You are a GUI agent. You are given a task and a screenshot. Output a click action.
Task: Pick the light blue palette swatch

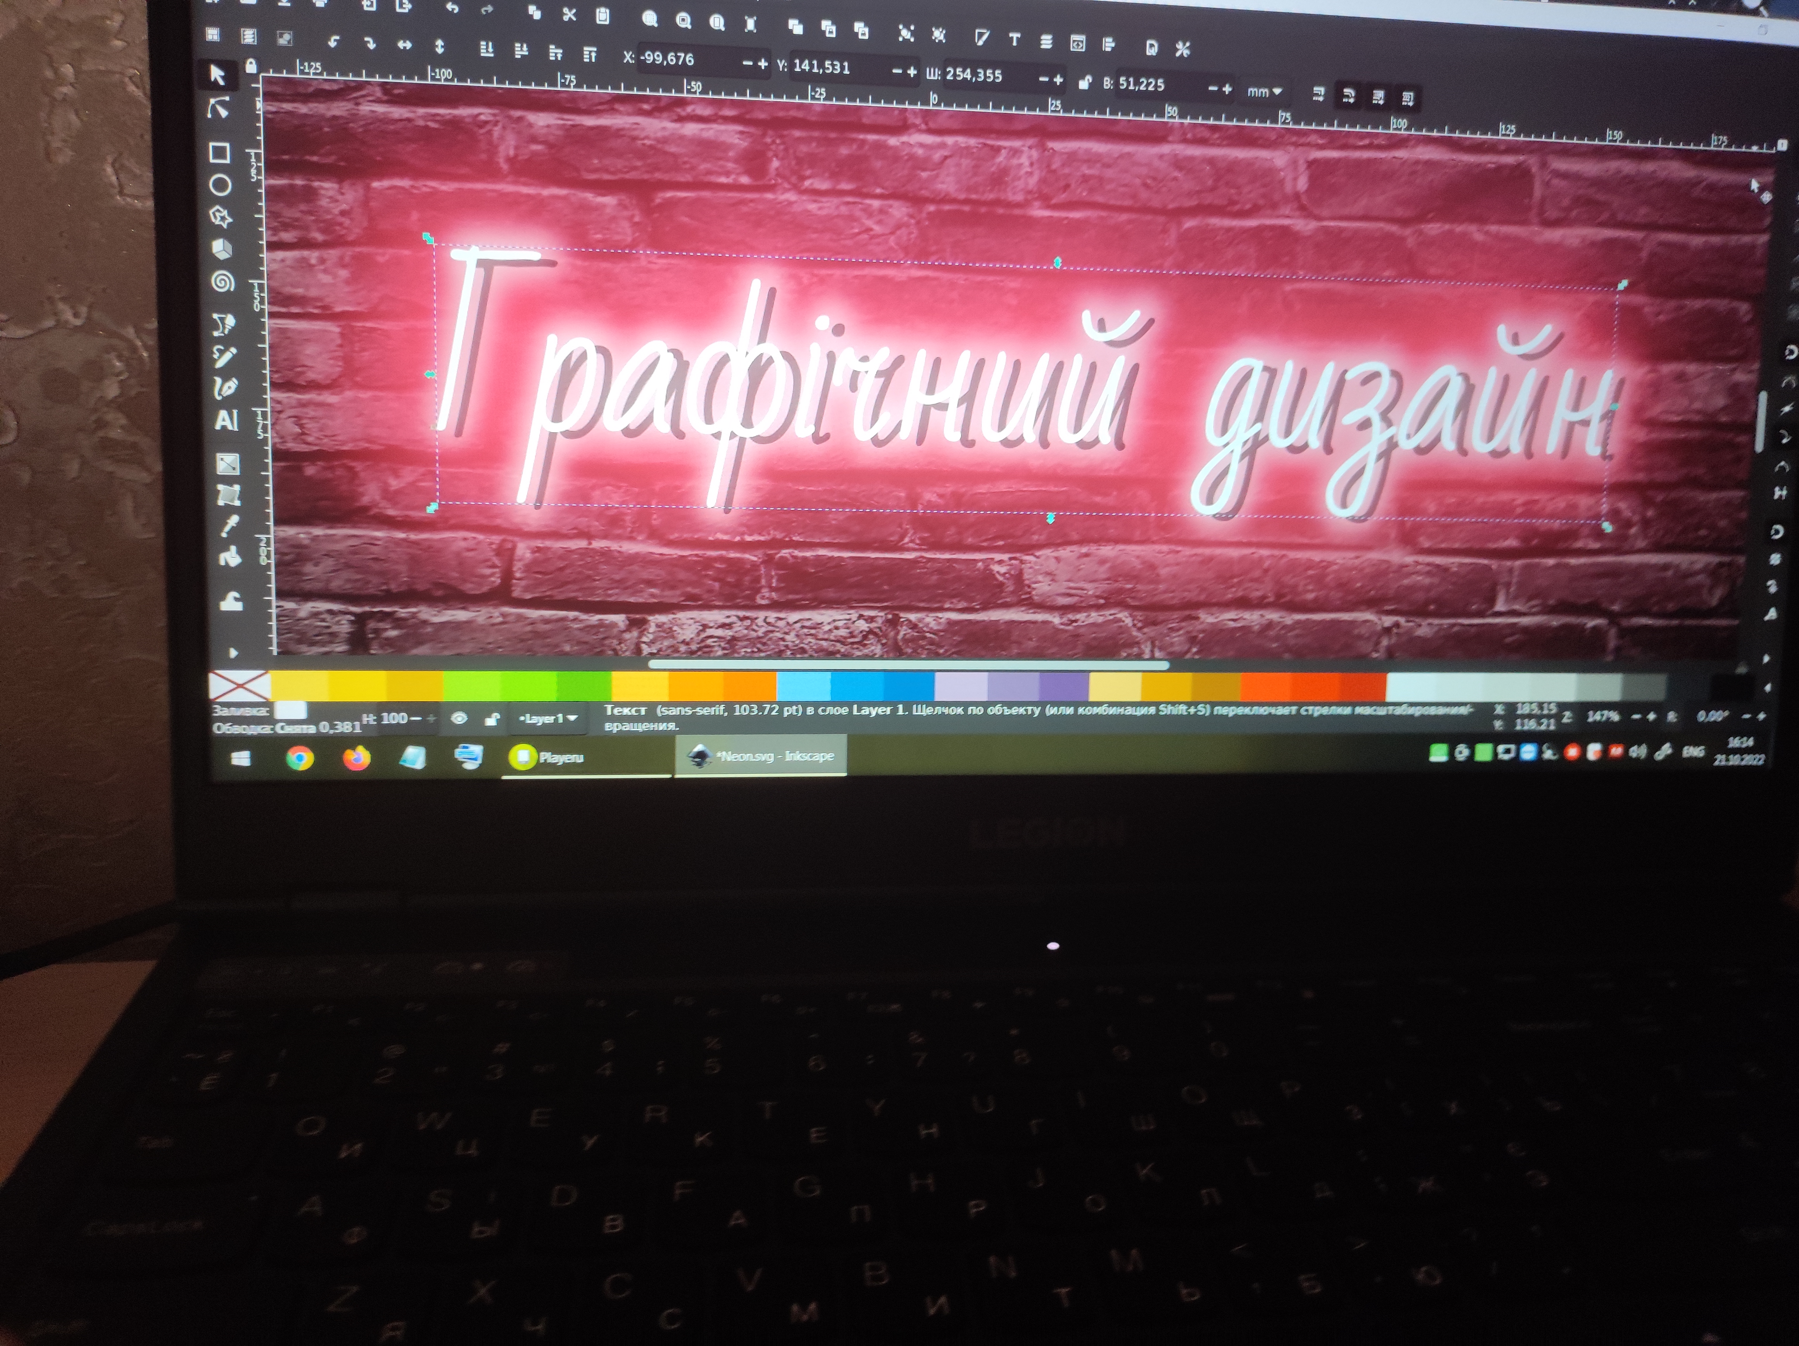click(803, 686)
